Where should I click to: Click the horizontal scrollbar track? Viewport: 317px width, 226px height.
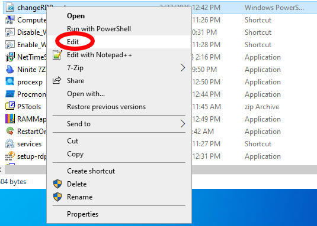pos(254,170)
